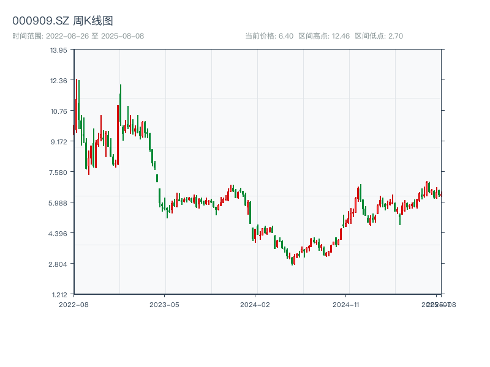Click the 1.212 y-axis price label
The width and height of the screenshot is (490, 367).
59,295
